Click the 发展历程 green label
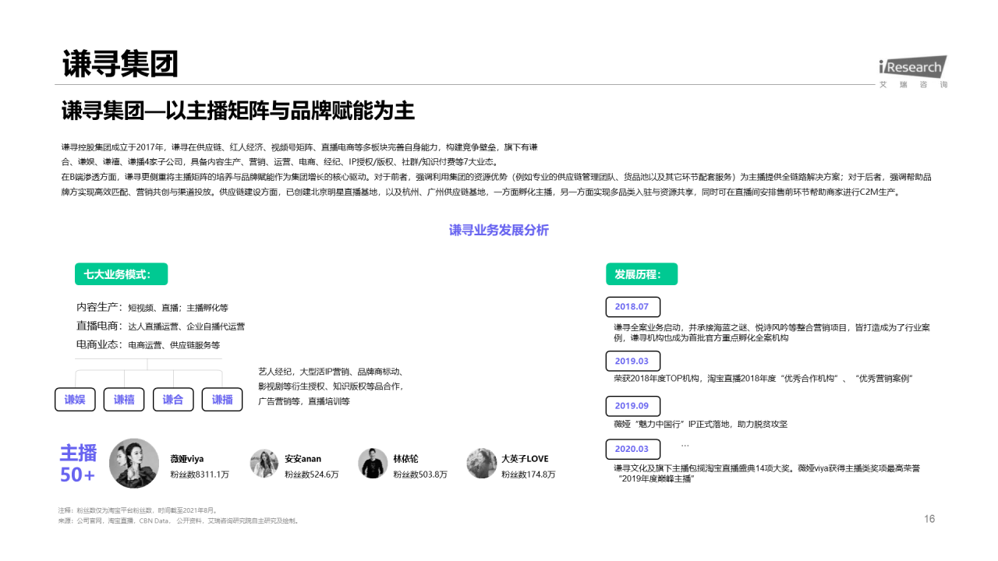This screenshot has height=561, width=998. (x=642, y=274)
